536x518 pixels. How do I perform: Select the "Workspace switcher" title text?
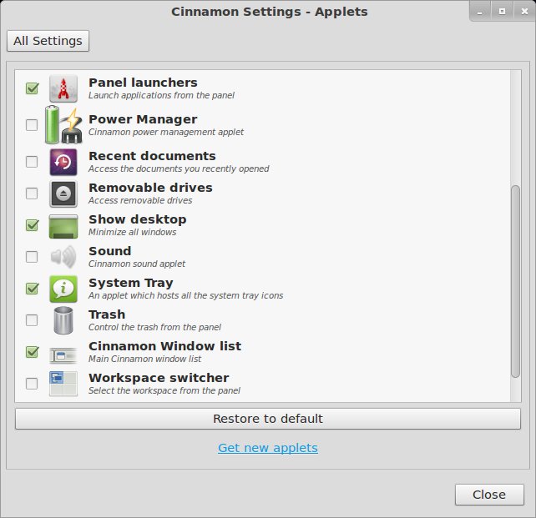159,378
